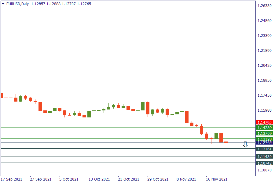
Task: Click the 1.15980 axis price
Action: coord(265,110)
